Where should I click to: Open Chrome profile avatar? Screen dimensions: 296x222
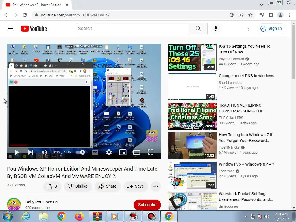tap(280, 15)
